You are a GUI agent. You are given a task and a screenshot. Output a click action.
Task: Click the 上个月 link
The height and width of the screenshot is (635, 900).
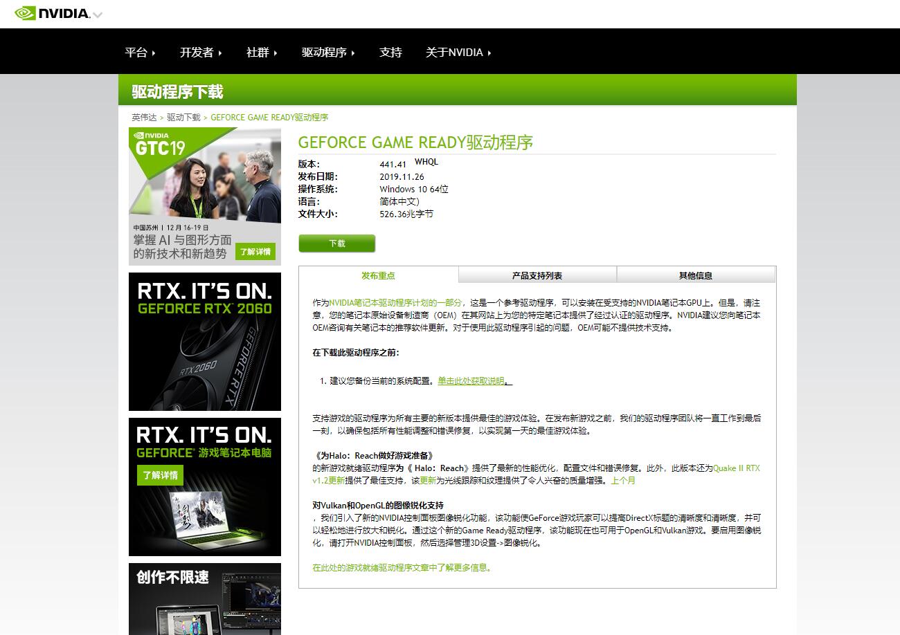point(622,480)
